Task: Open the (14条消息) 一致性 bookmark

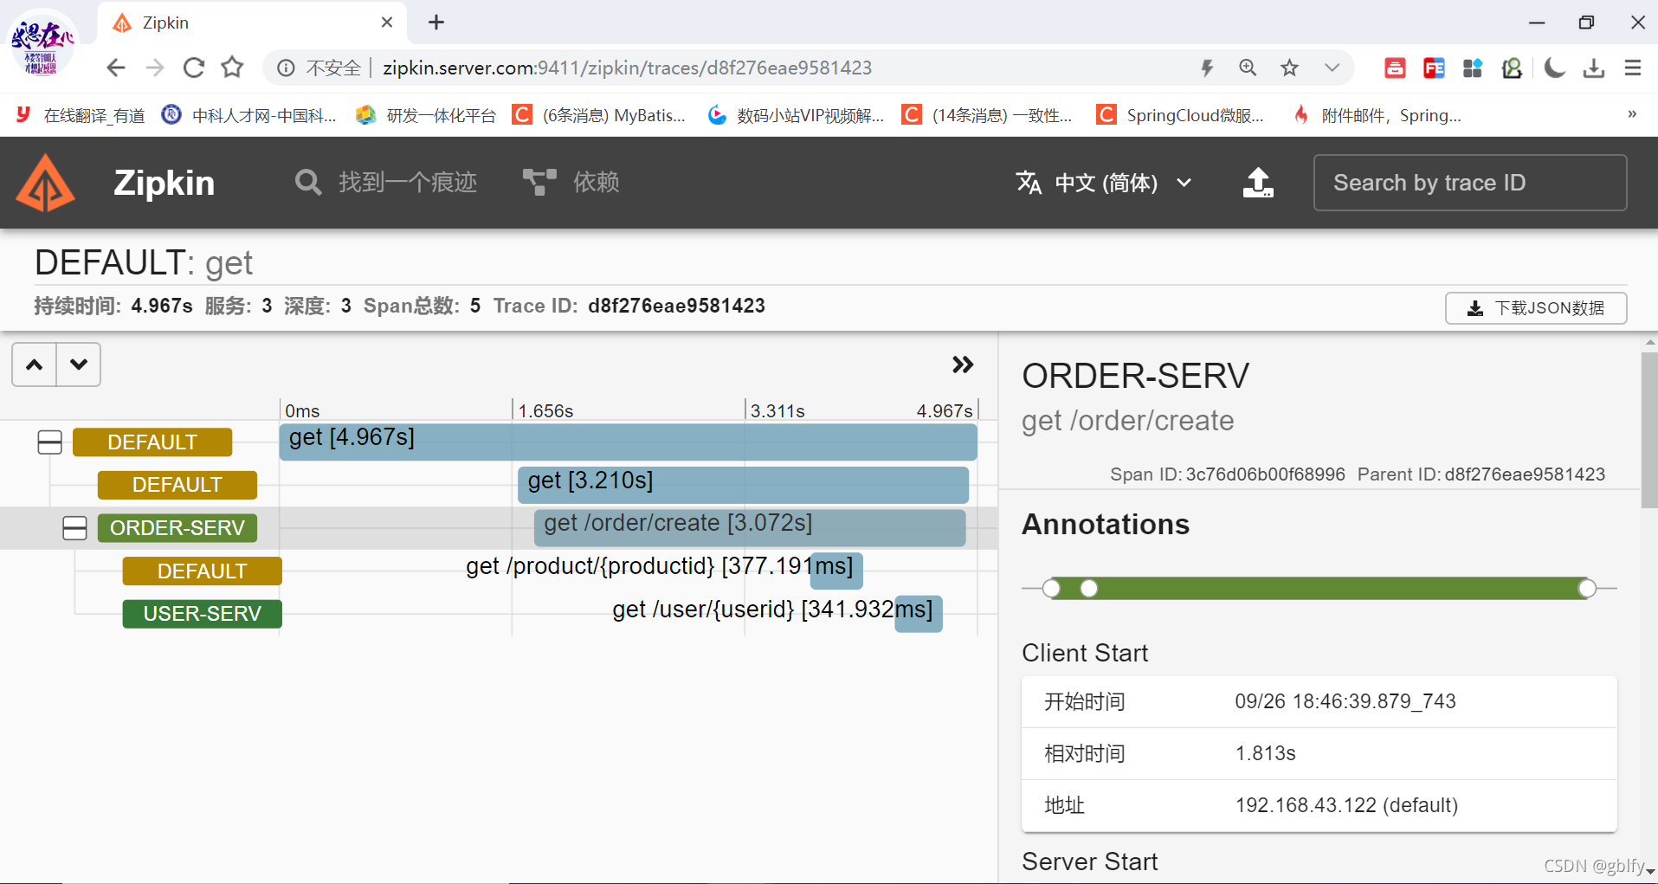Action: point(987,115)
